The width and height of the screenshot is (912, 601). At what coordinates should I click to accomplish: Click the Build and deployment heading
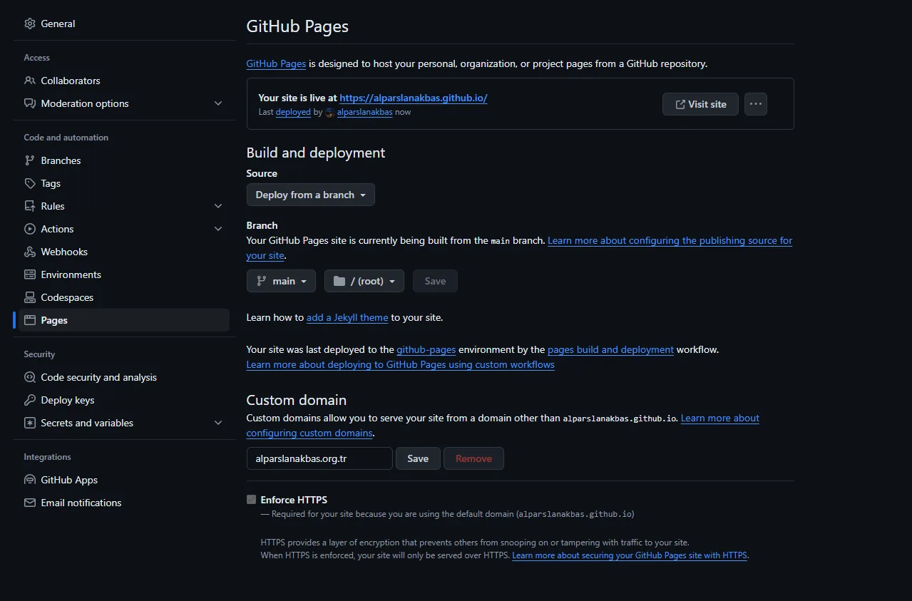point(316,153)
